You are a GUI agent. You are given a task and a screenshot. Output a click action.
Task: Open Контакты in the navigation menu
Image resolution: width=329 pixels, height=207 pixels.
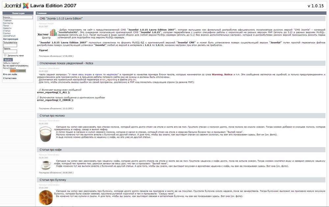8,23
